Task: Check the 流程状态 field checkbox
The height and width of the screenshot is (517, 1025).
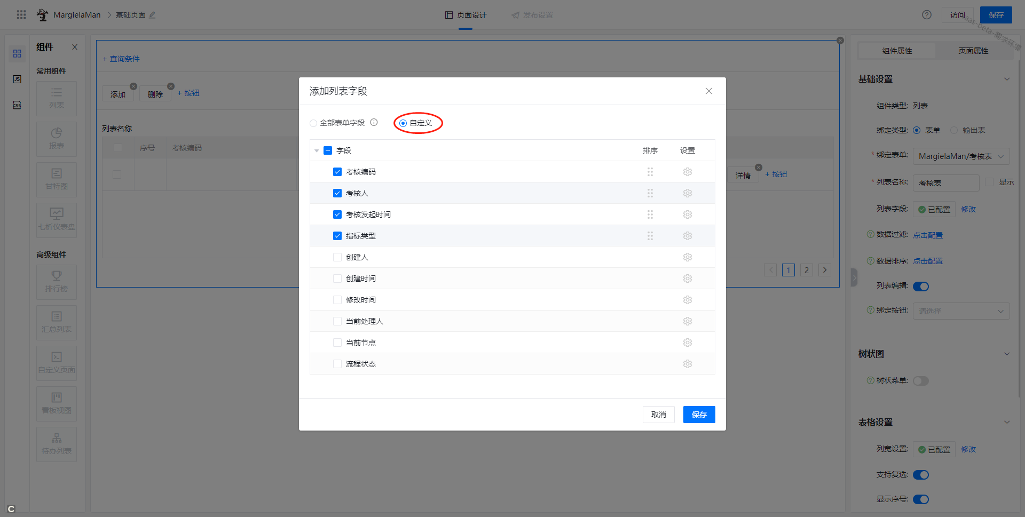Action: (337, 364)
